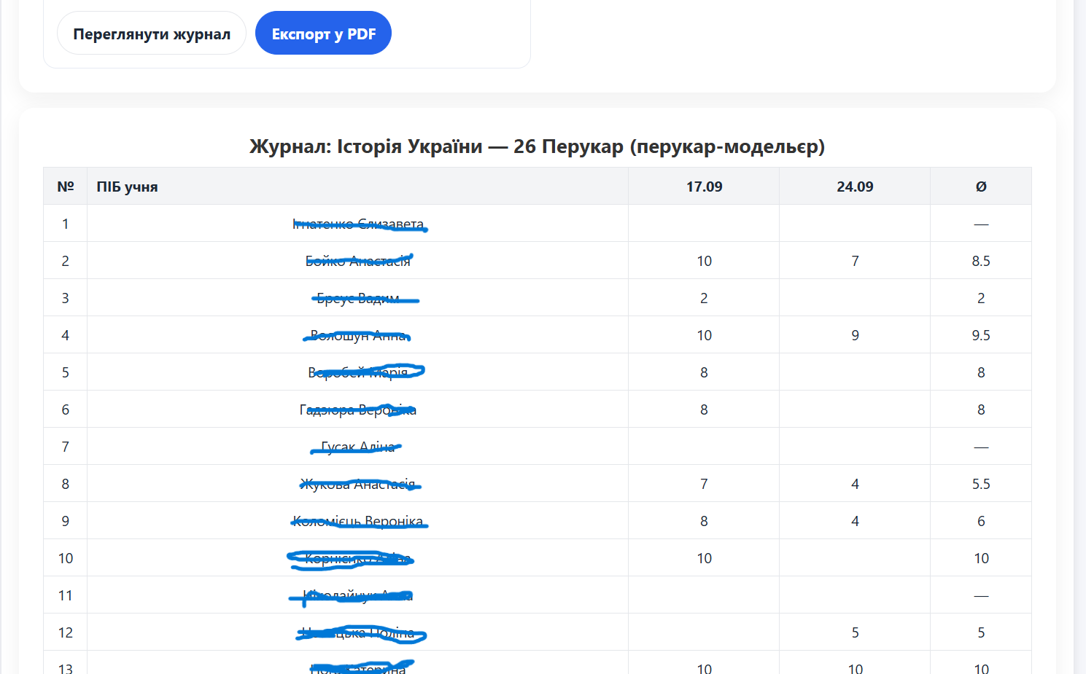Click the 24.09 grade 7 in row 2
This screenshot has height=674, width=1086.
pos(855,261)
